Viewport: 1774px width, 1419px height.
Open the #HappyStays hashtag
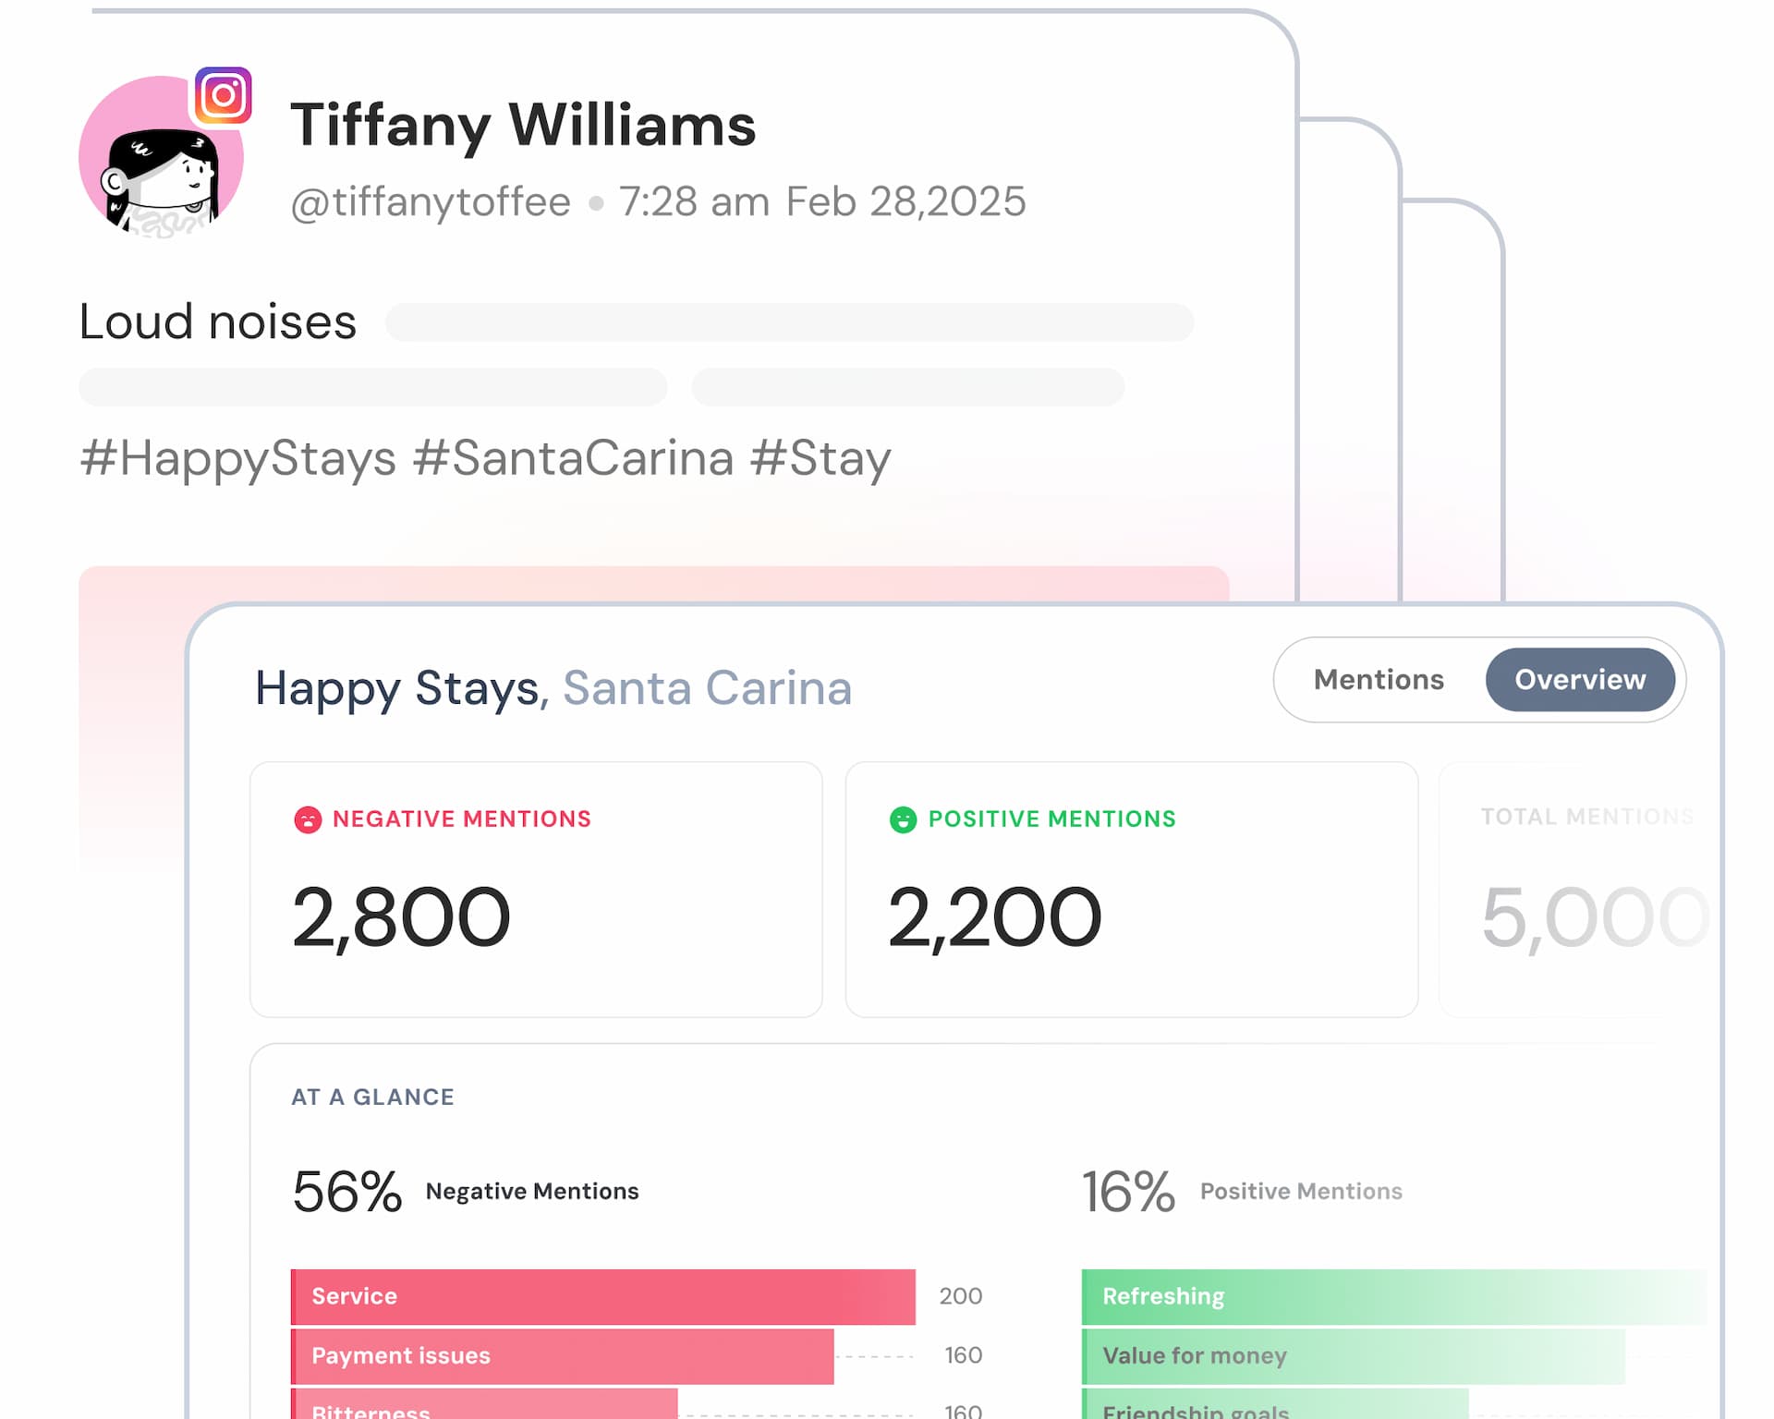pos(238,458)
